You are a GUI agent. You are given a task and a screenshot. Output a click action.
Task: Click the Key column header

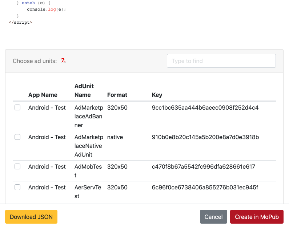pyautogui.click(x=157, y=95)
